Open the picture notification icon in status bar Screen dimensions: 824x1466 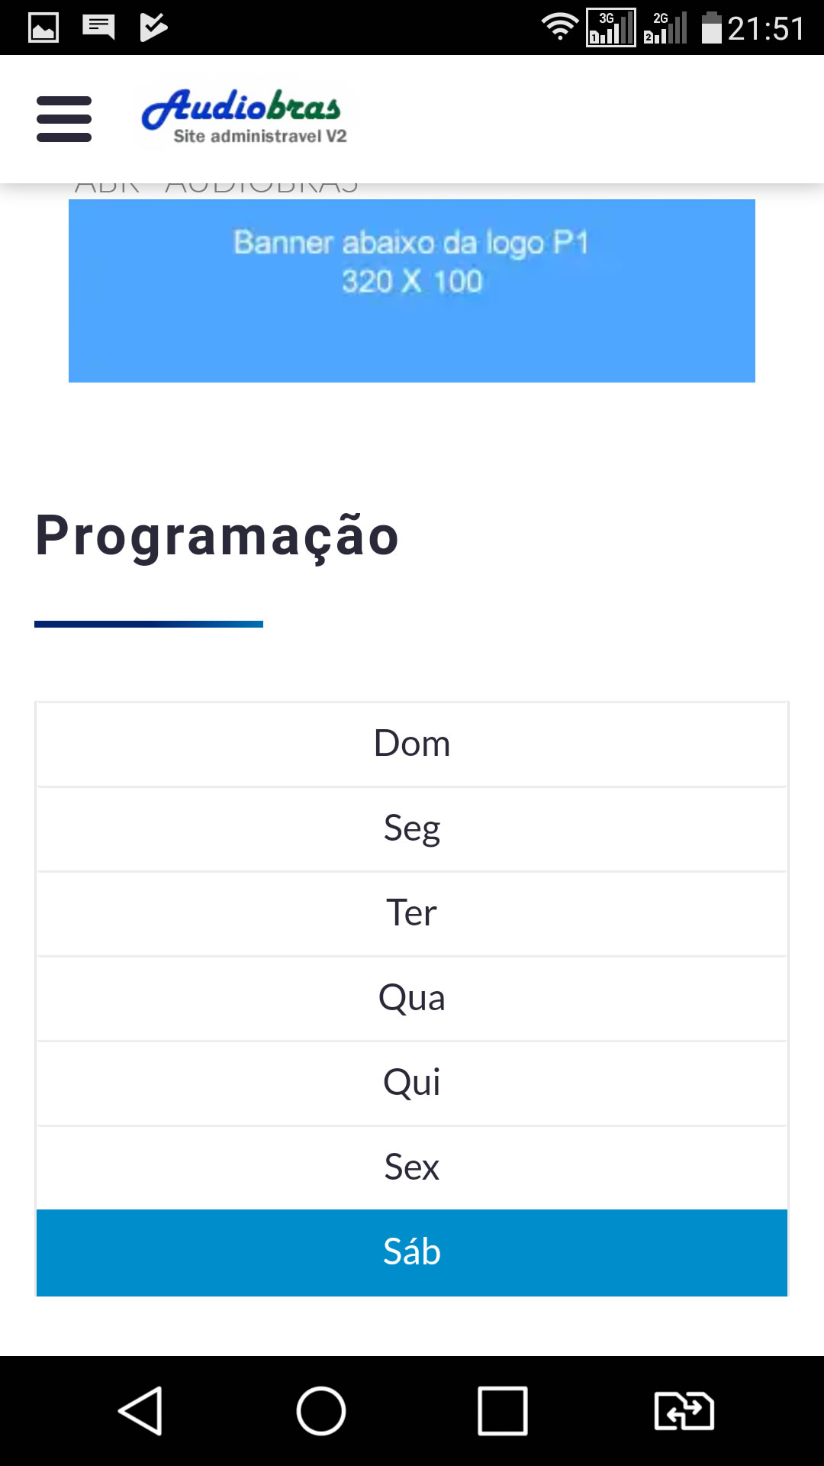pos(43,28)
